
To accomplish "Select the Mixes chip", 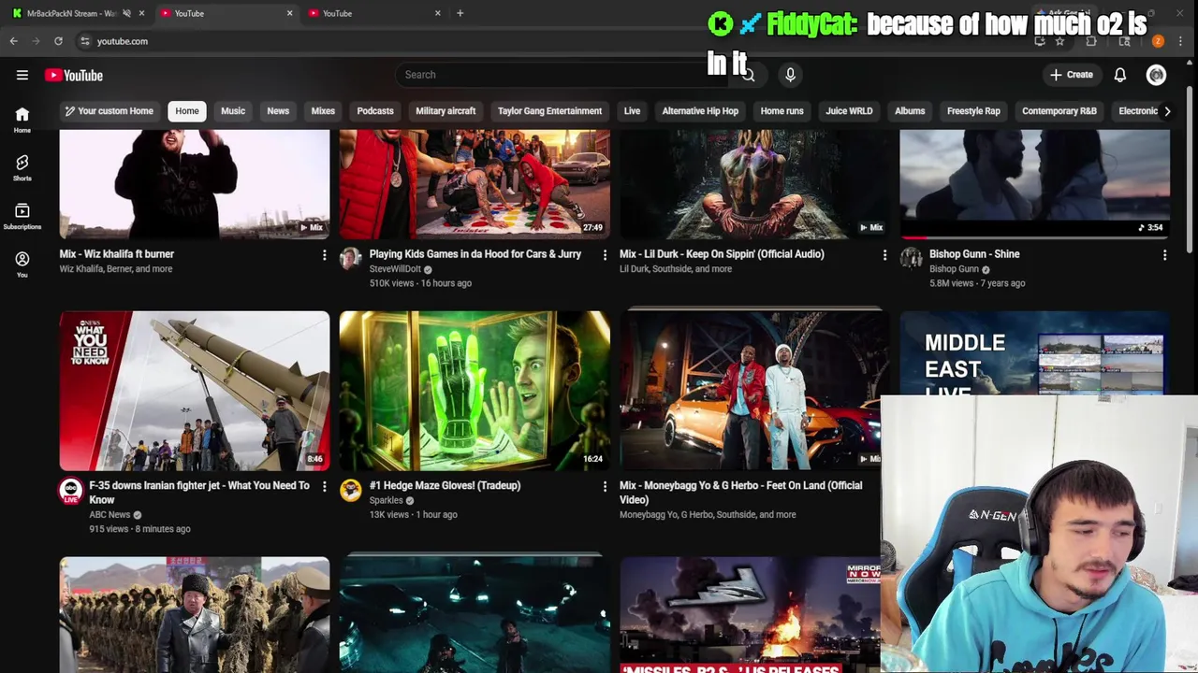I will tap(323, 111).
